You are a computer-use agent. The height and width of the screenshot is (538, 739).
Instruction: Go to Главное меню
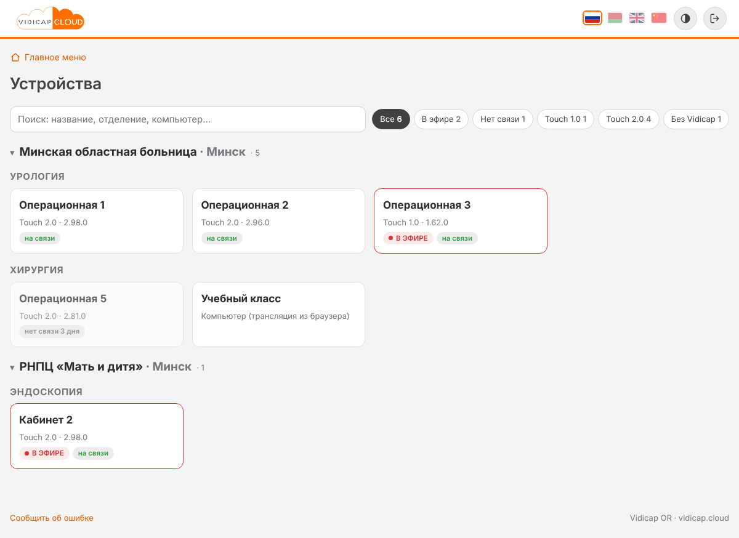click(49, 57)
